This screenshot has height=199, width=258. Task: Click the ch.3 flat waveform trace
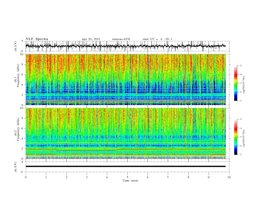click(125, 166)
